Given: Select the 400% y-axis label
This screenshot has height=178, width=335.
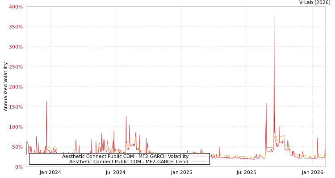Looking at the screenshot, I should pyautogui.click(x=16, y=7).
